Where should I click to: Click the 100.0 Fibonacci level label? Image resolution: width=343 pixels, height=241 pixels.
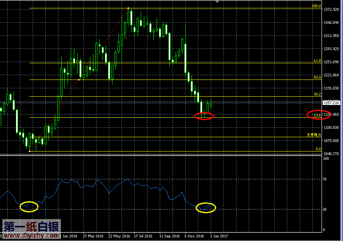(316, 6)
